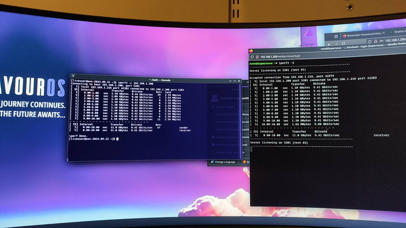Click the Retr value "29" in Konsole

159,95
